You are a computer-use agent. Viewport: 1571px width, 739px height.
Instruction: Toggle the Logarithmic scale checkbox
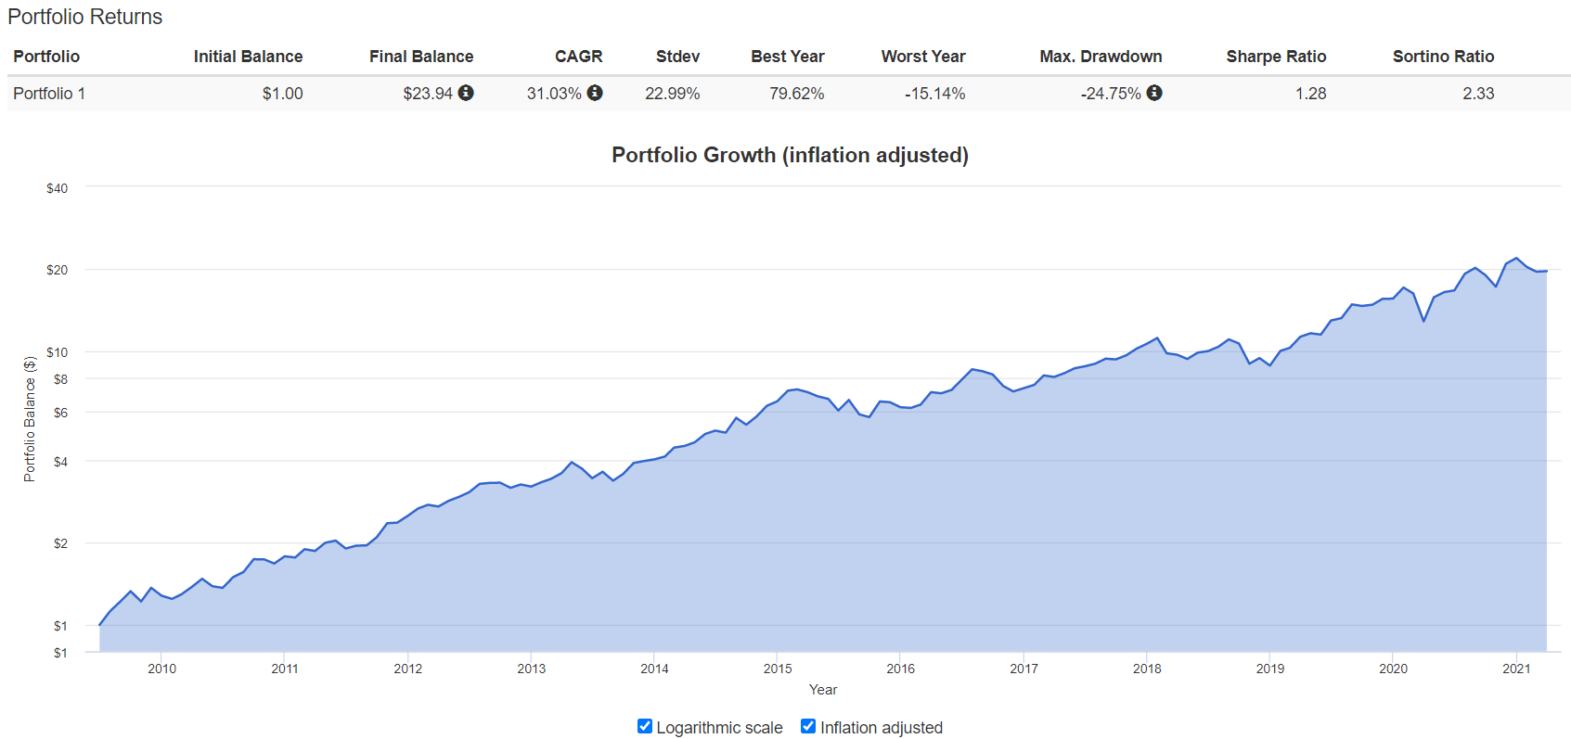pos(645,726)
